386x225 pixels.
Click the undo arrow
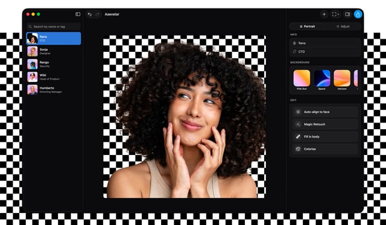click(x=90, y=14)
